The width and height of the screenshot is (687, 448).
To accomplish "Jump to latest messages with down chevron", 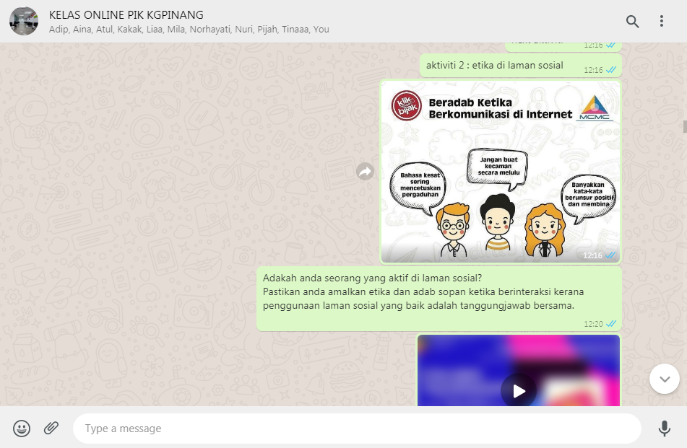I will point(664,379).
